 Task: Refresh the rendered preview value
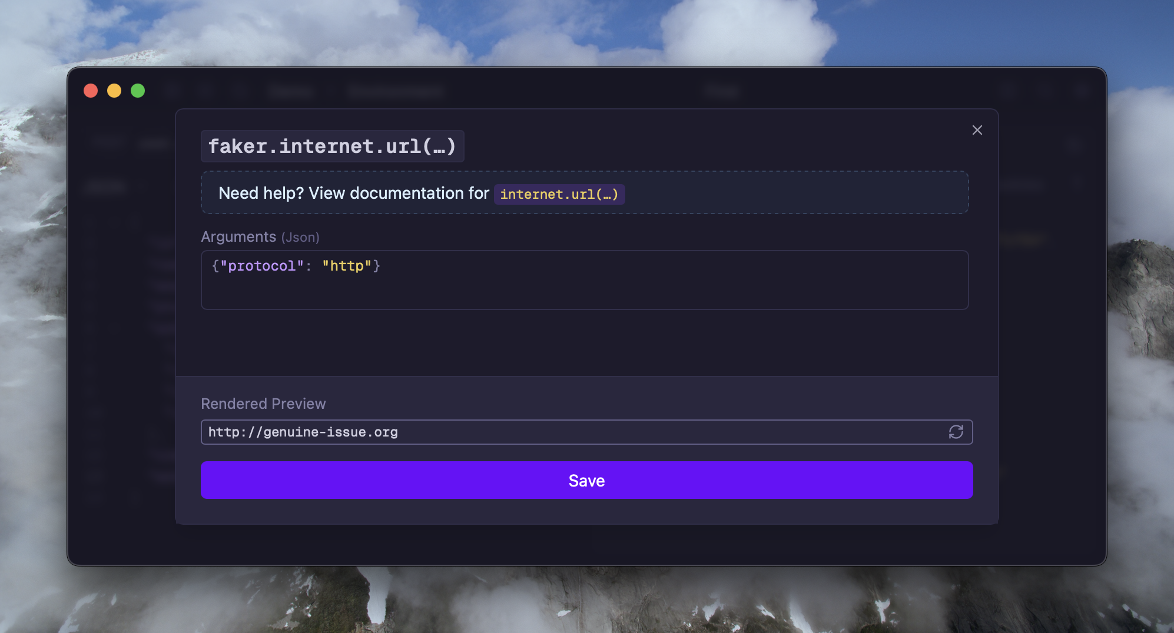coord(956,432)
